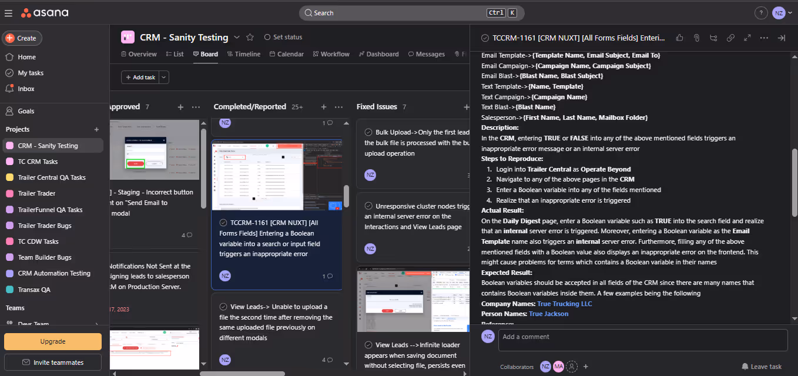Click the Add task button
This screenshot has width=798, height=376.
[x=140, y=77]
